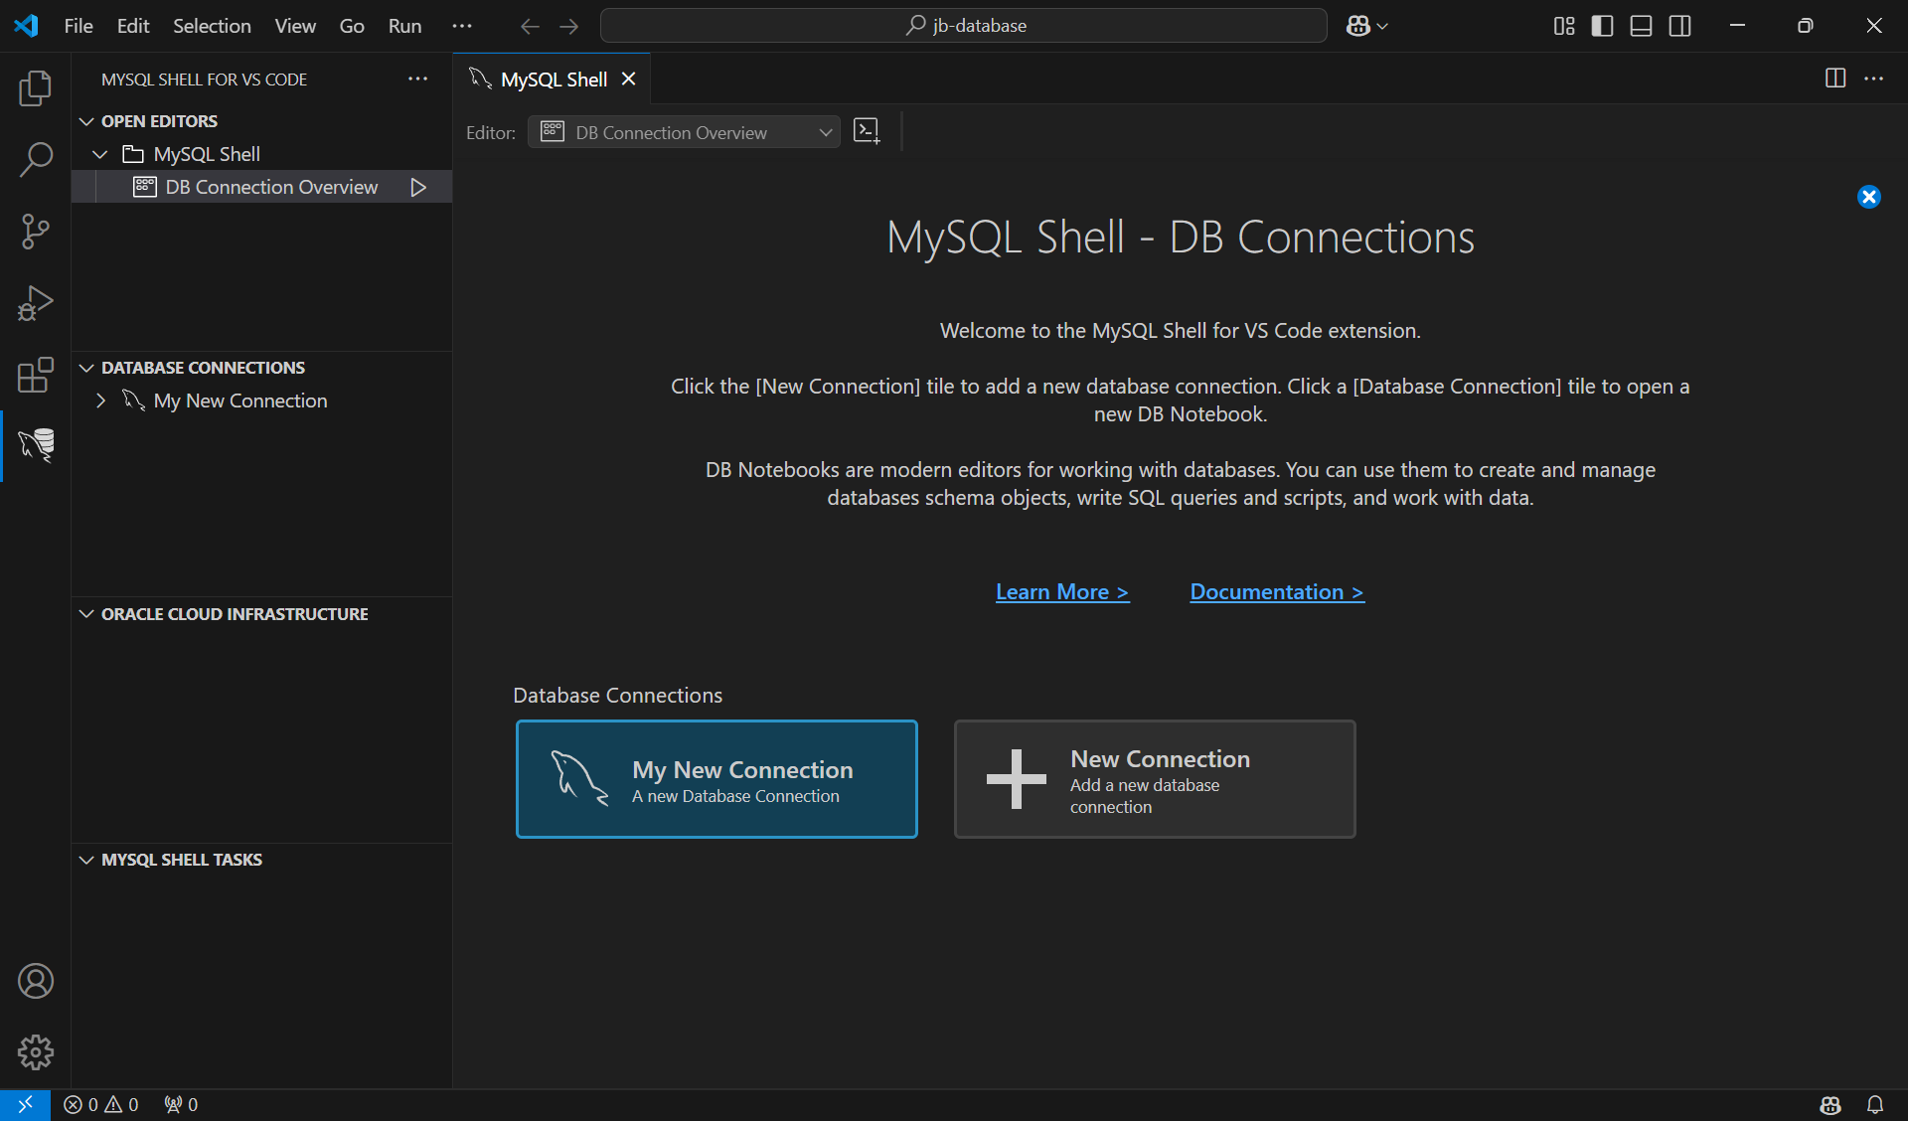The image size is (1908, 1121).
Task: Open the MySQL Shell activity bar icon
Action: click(36, 445)
